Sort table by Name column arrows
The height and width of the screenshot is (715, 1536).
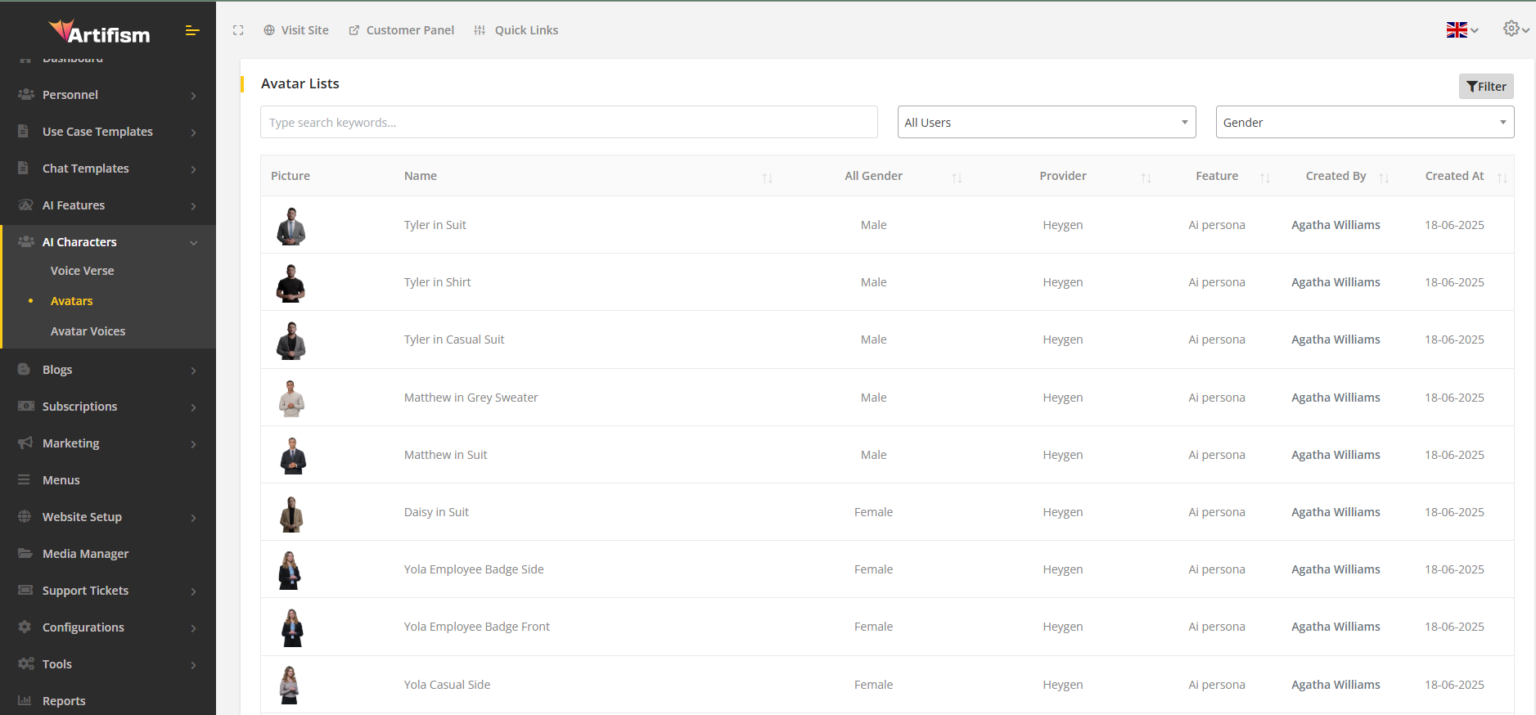coord(767,178)
